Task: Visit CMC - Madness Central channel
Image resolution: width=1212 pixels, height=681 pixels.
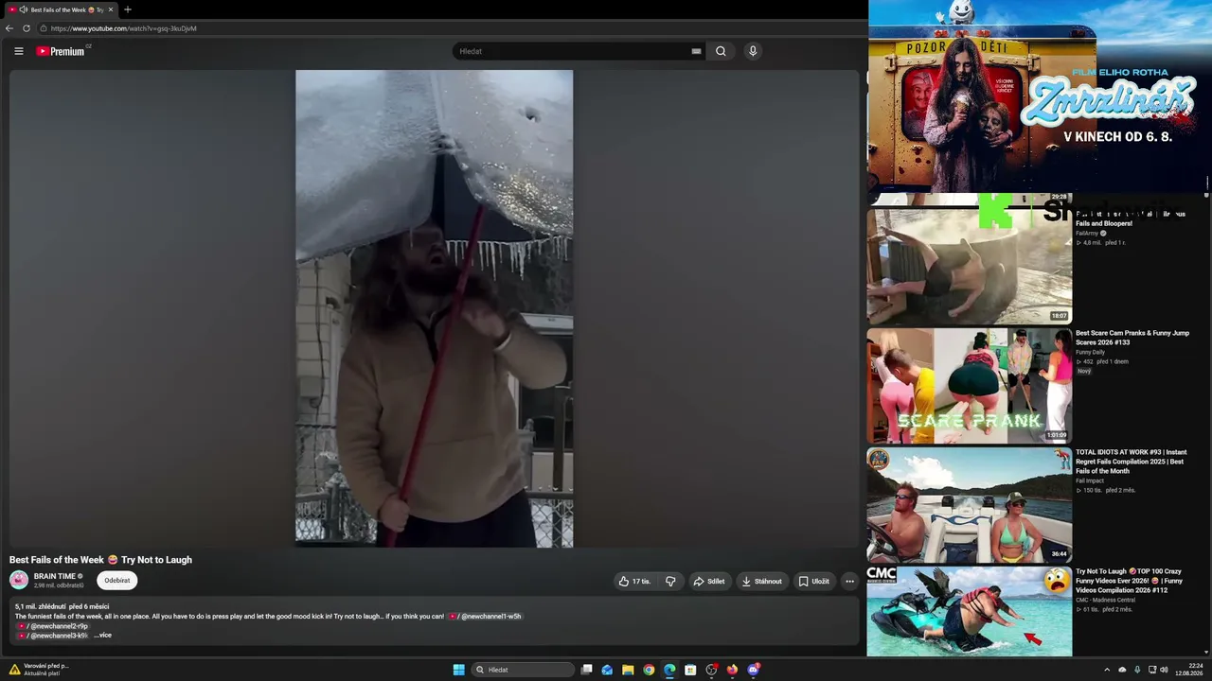Action: 1105,600
